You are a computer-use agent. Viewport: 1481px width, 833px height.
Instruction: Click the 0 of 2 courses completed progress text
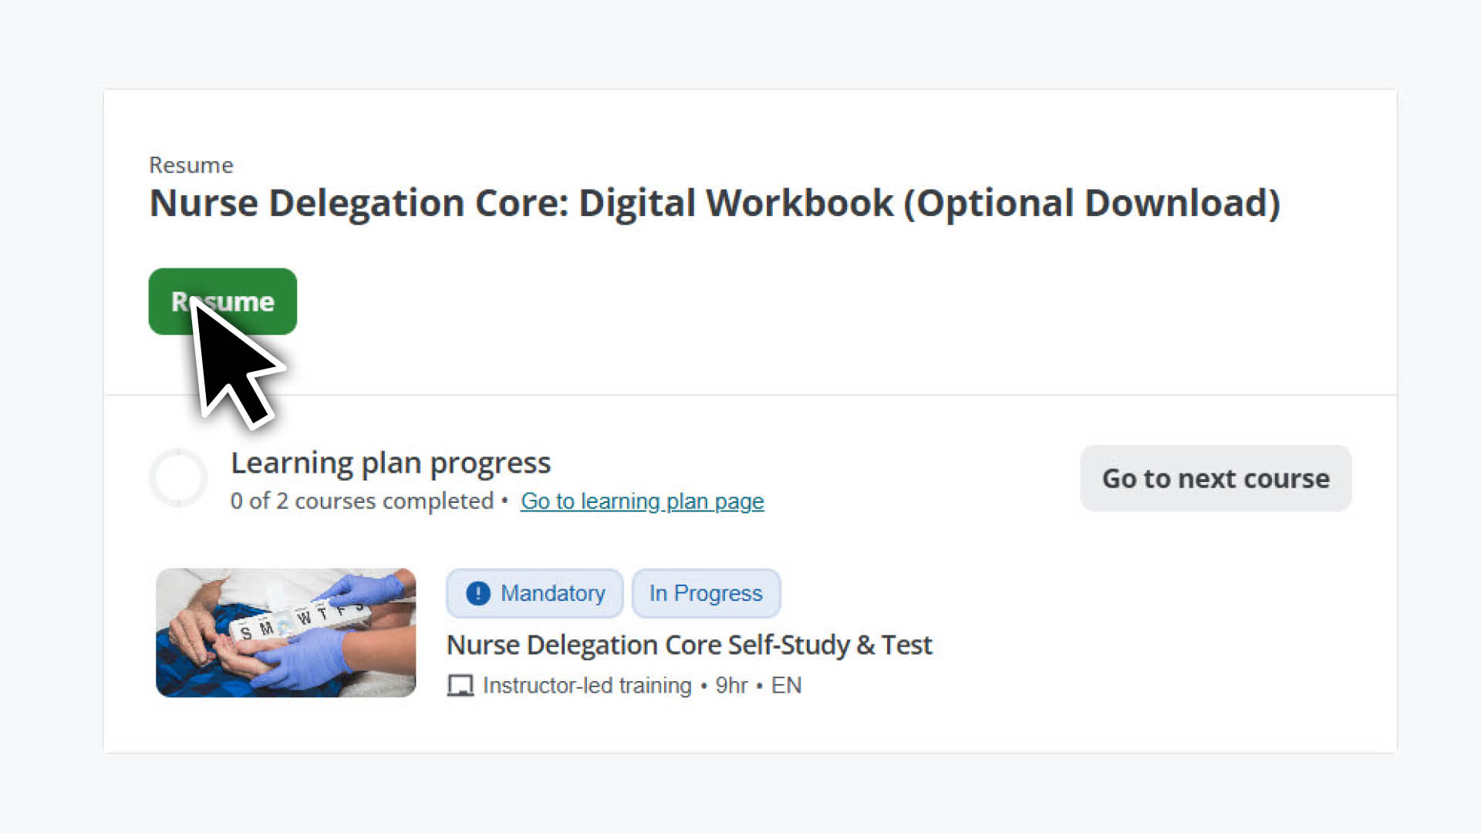click(359, 501)
